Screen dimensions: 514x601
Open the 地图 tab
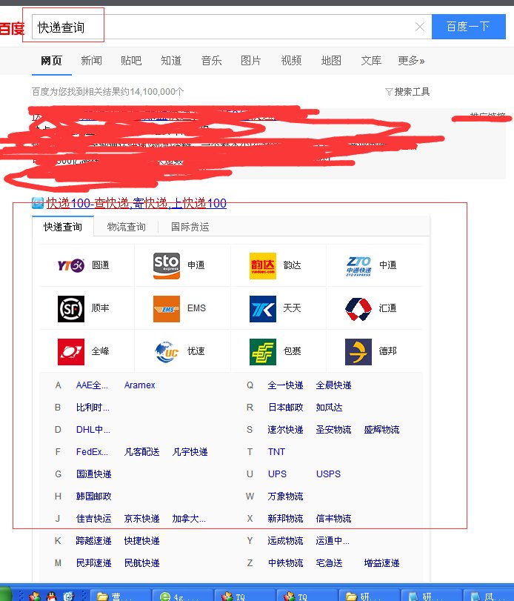coord(331,61)
